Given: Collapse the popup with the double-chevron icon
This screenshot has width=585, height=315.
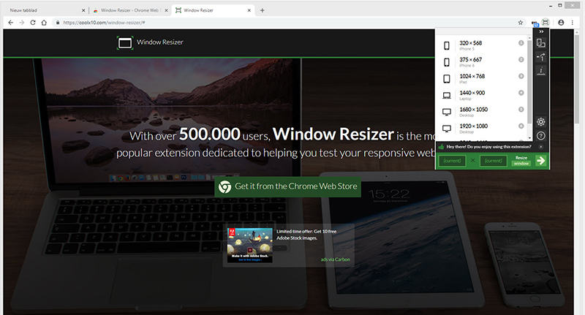Looking at the screenshot, I should (x=541, y=31).
